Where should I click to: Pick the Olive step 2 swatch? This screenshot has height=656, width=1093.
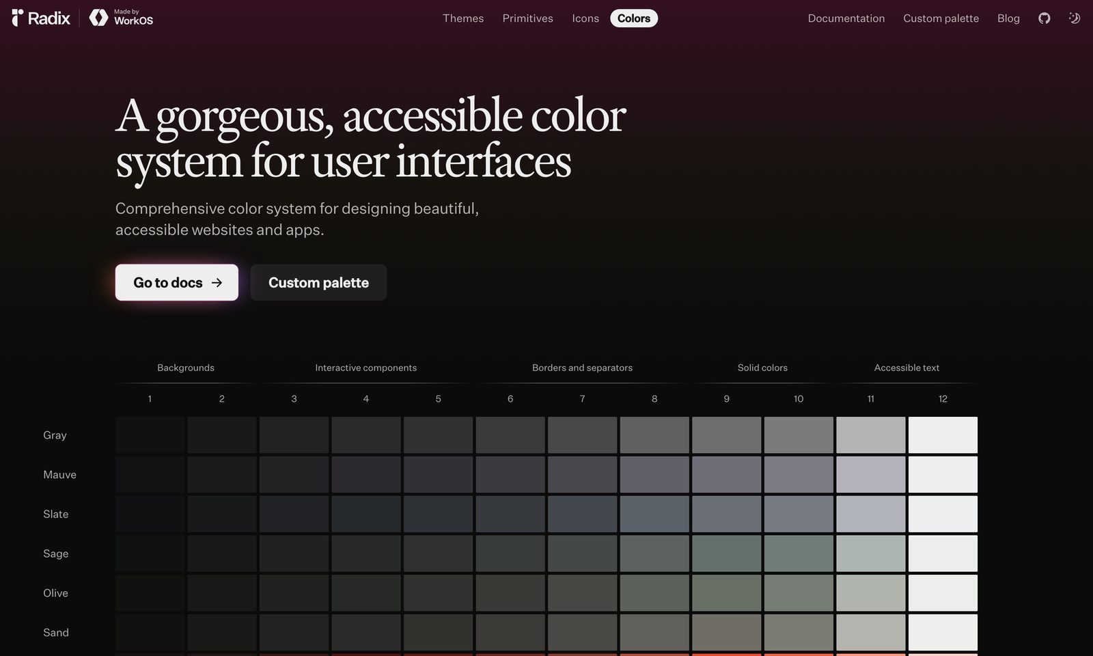222,593
